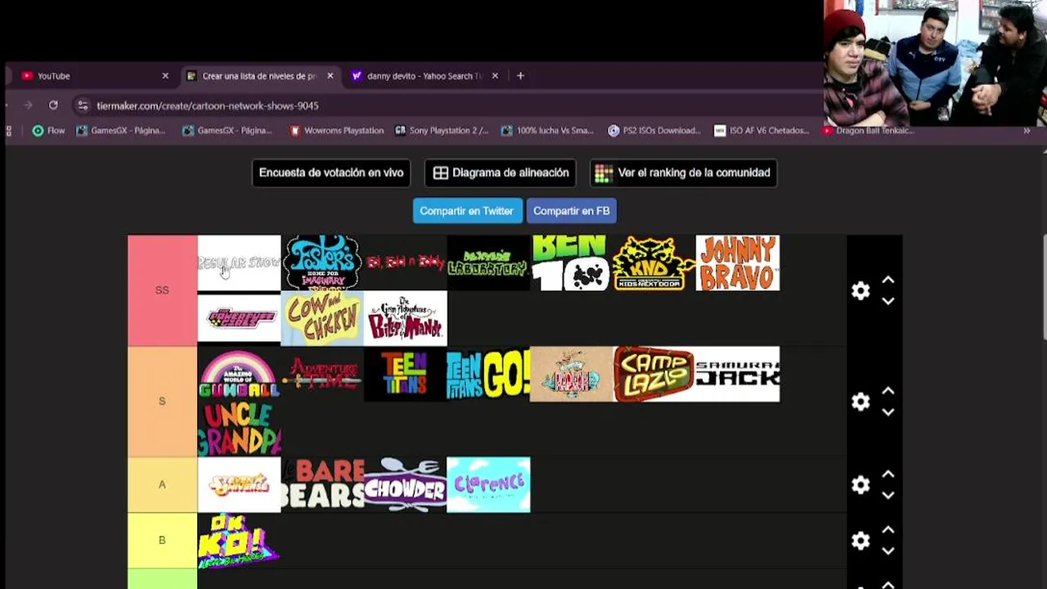Switch to the YouTube tab
Screen dimensions: 1047x589
click(x=95, y=75)
